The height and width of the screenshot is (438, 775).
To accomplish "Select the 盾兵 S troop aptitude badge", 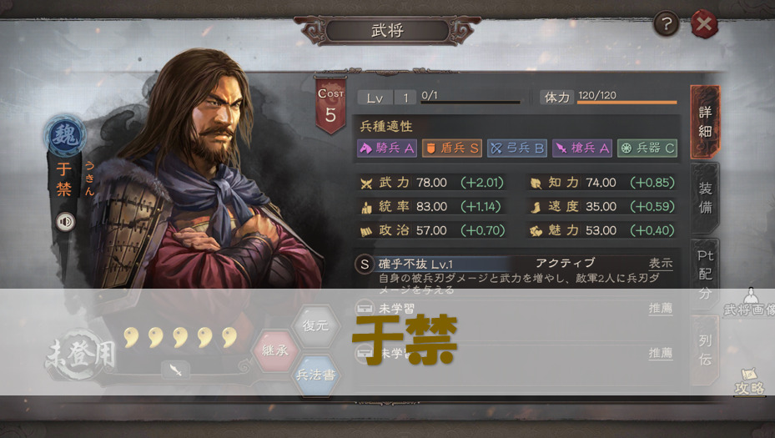I will click(x=452, y=148).
